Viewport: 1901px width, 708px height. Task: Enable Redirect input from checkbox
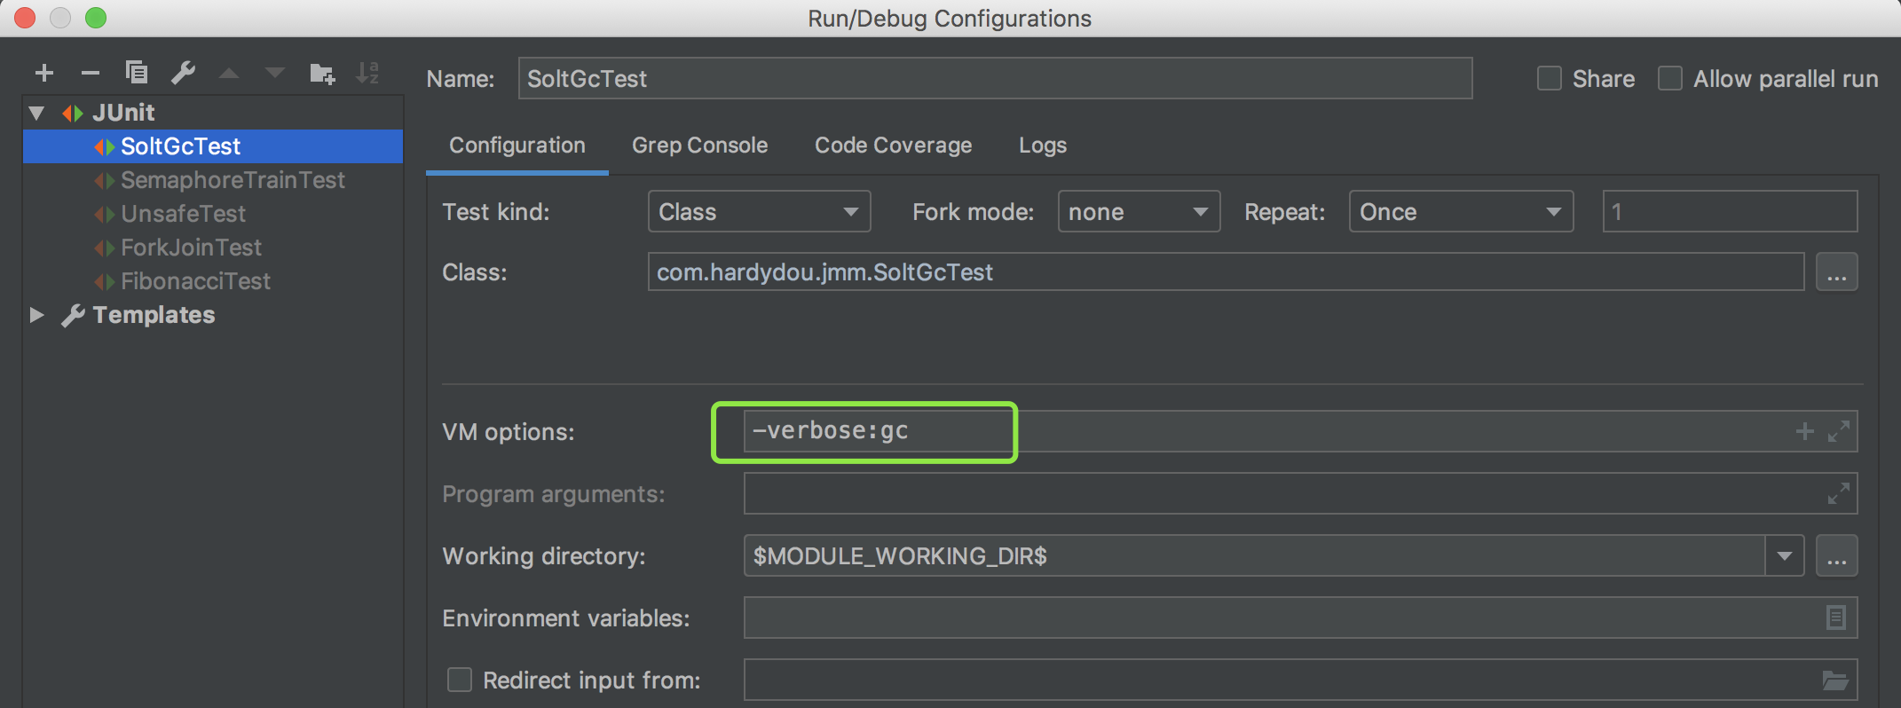pyautogui.click(x=460, y=680)
